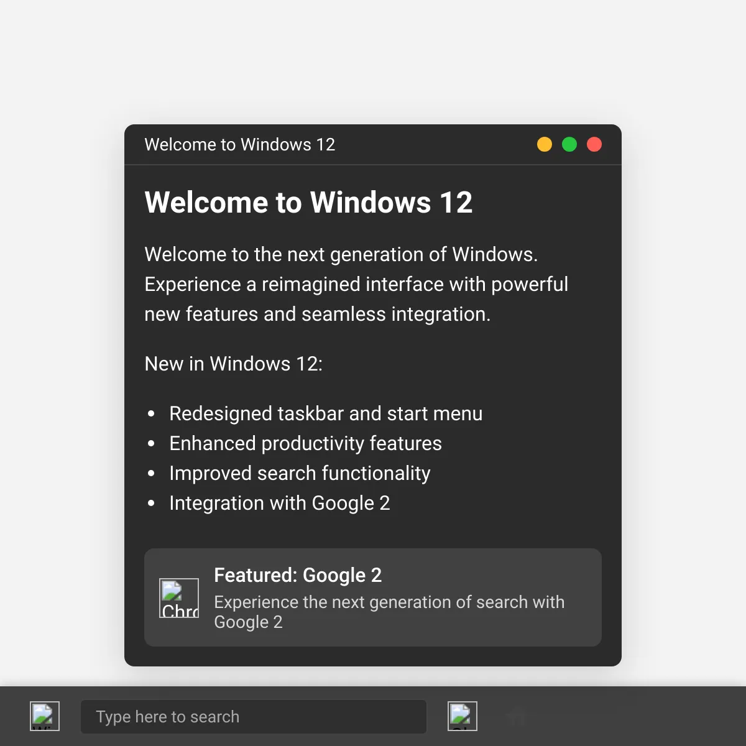Screen dimensions: 746x746
Task: Select 'Improved search functionality' list item
Action: point(300,473)
